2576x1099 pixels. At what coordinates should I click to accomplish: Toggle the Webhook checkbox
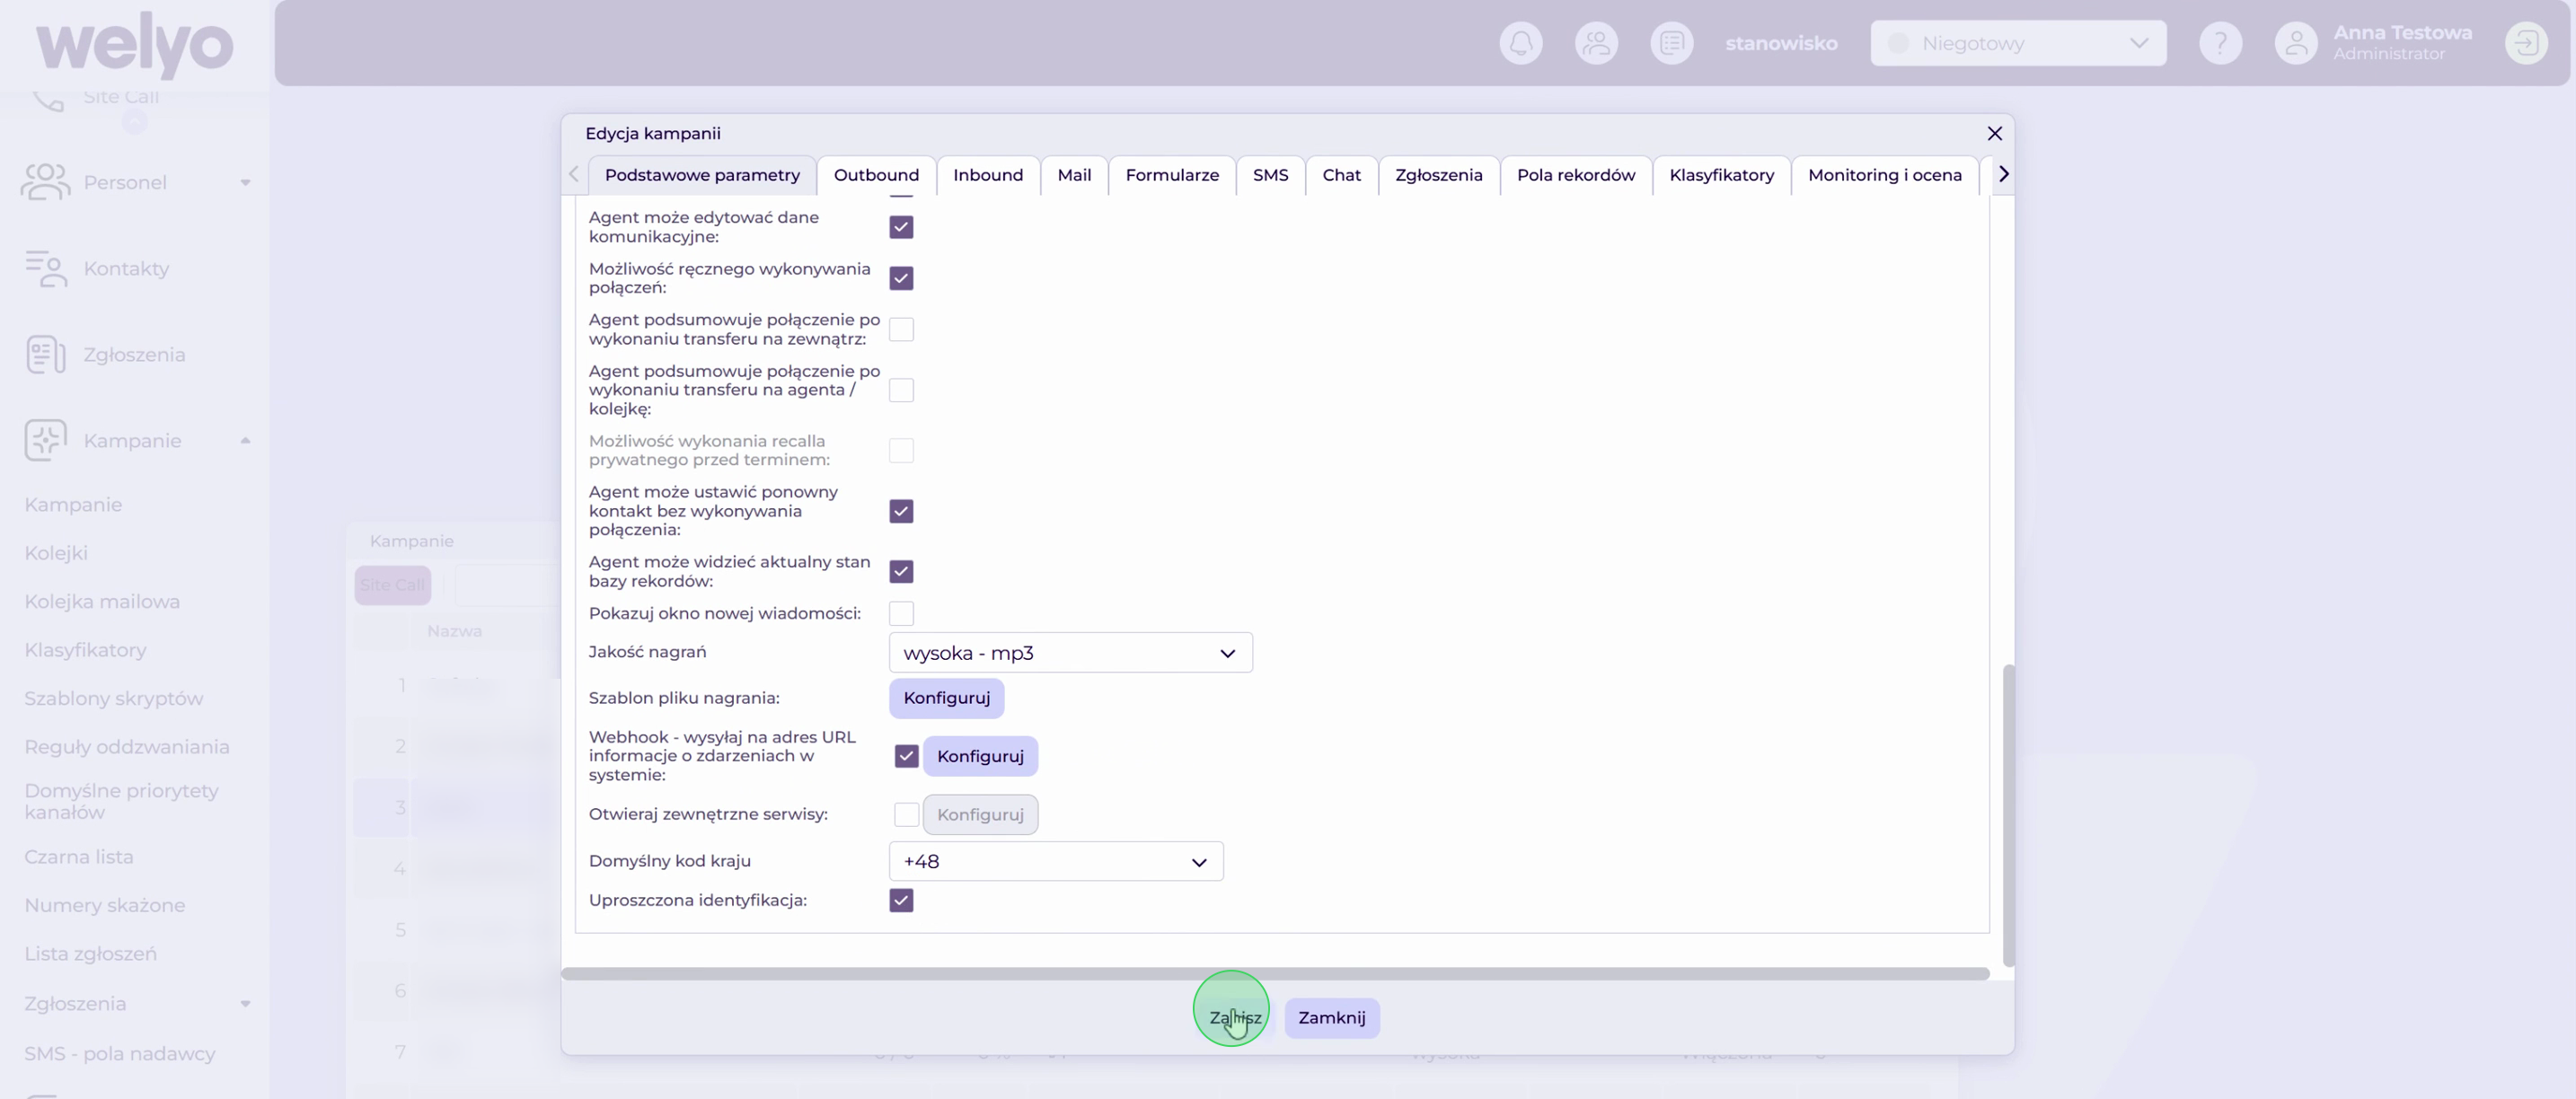(x=906, y=756)
